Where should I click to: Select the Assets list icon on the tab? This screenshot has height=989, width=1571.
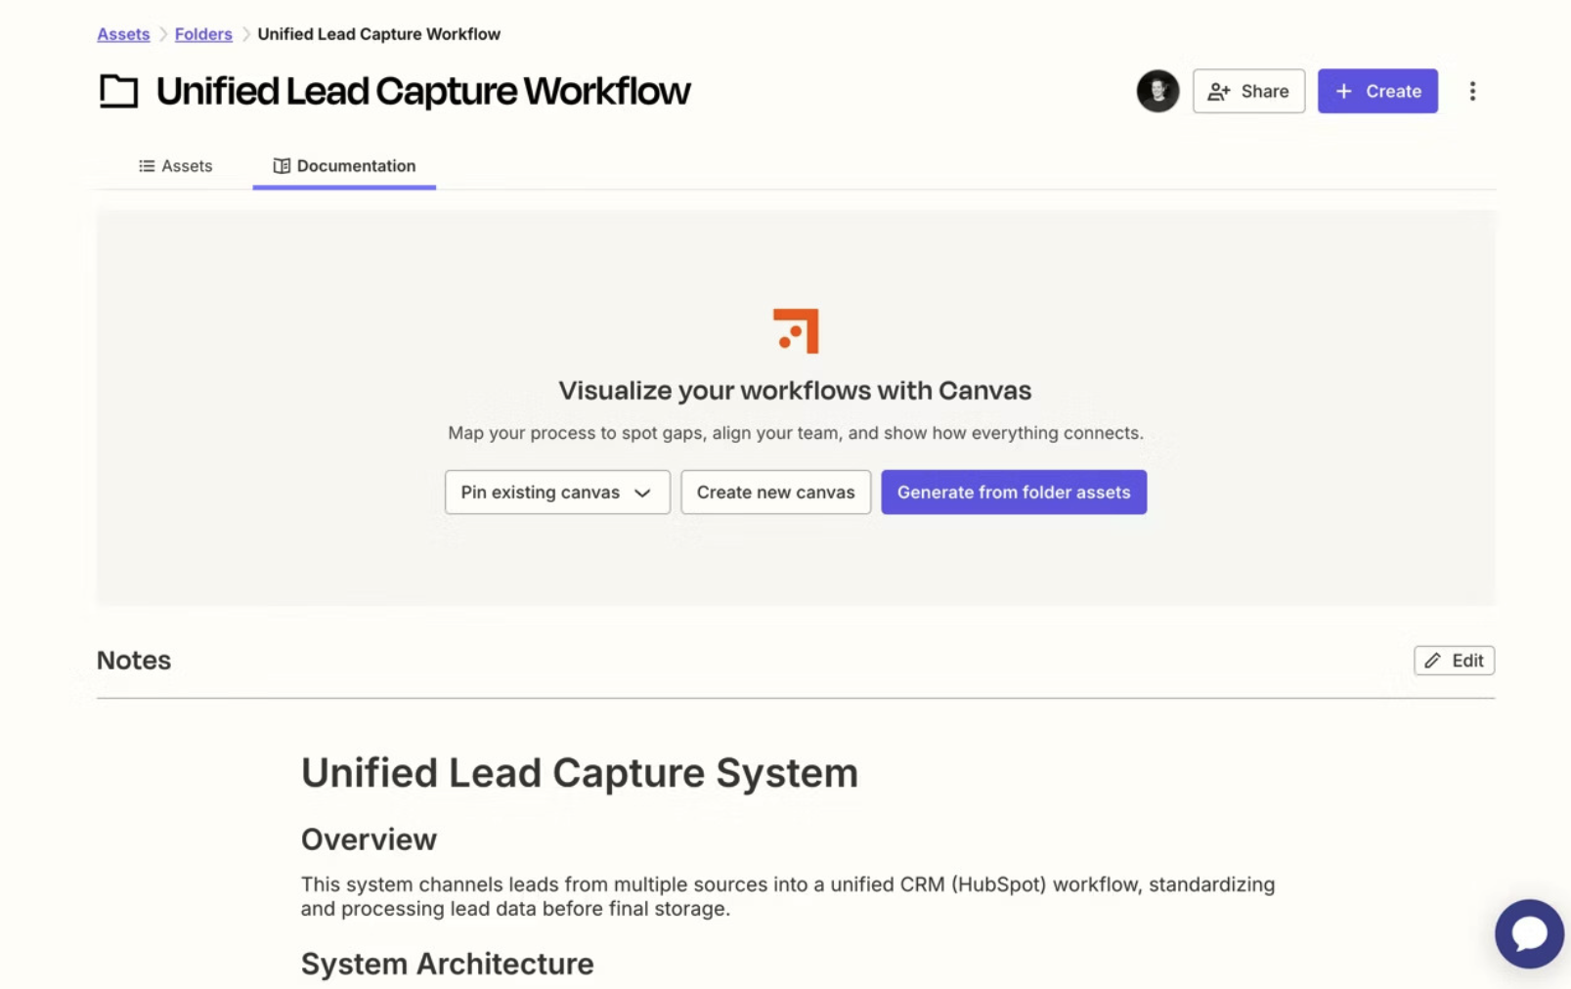tap(147, 165)
